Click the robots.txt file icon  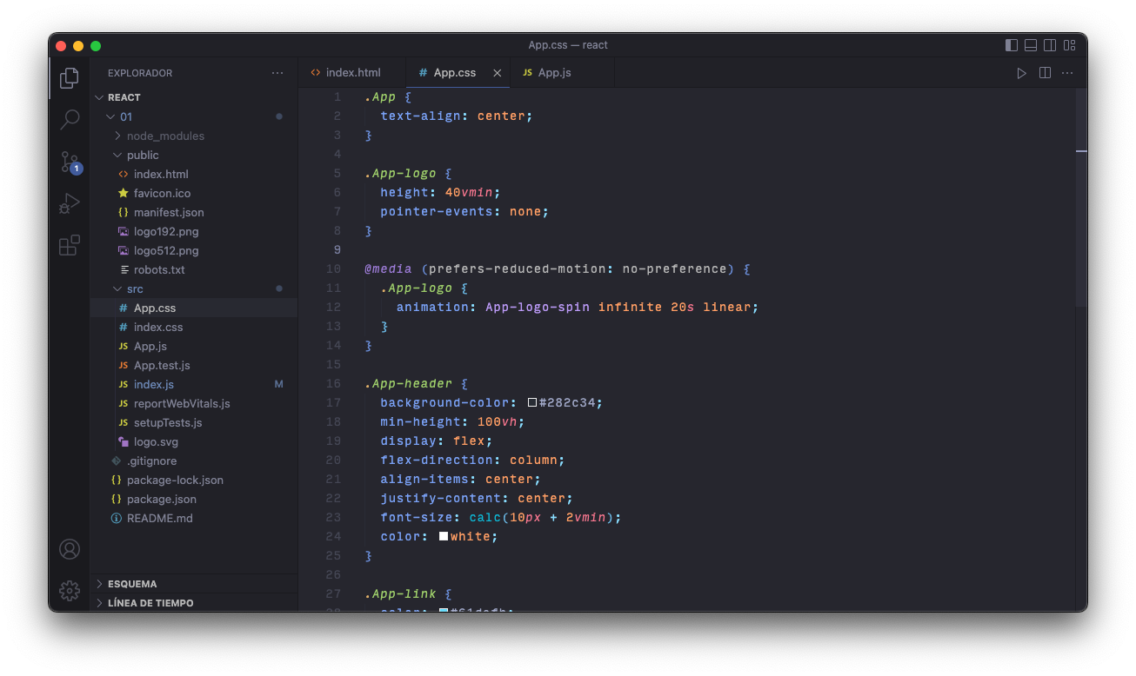point(124,269)
